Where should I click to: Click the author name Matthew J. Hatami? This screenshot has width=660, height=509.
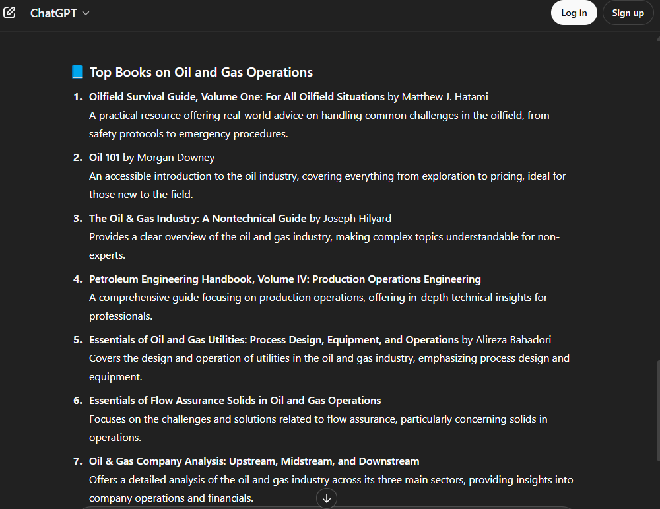445,97
